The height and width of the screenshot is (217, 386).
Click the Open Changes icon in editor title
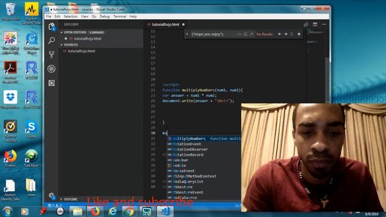(x=306, y=24)
